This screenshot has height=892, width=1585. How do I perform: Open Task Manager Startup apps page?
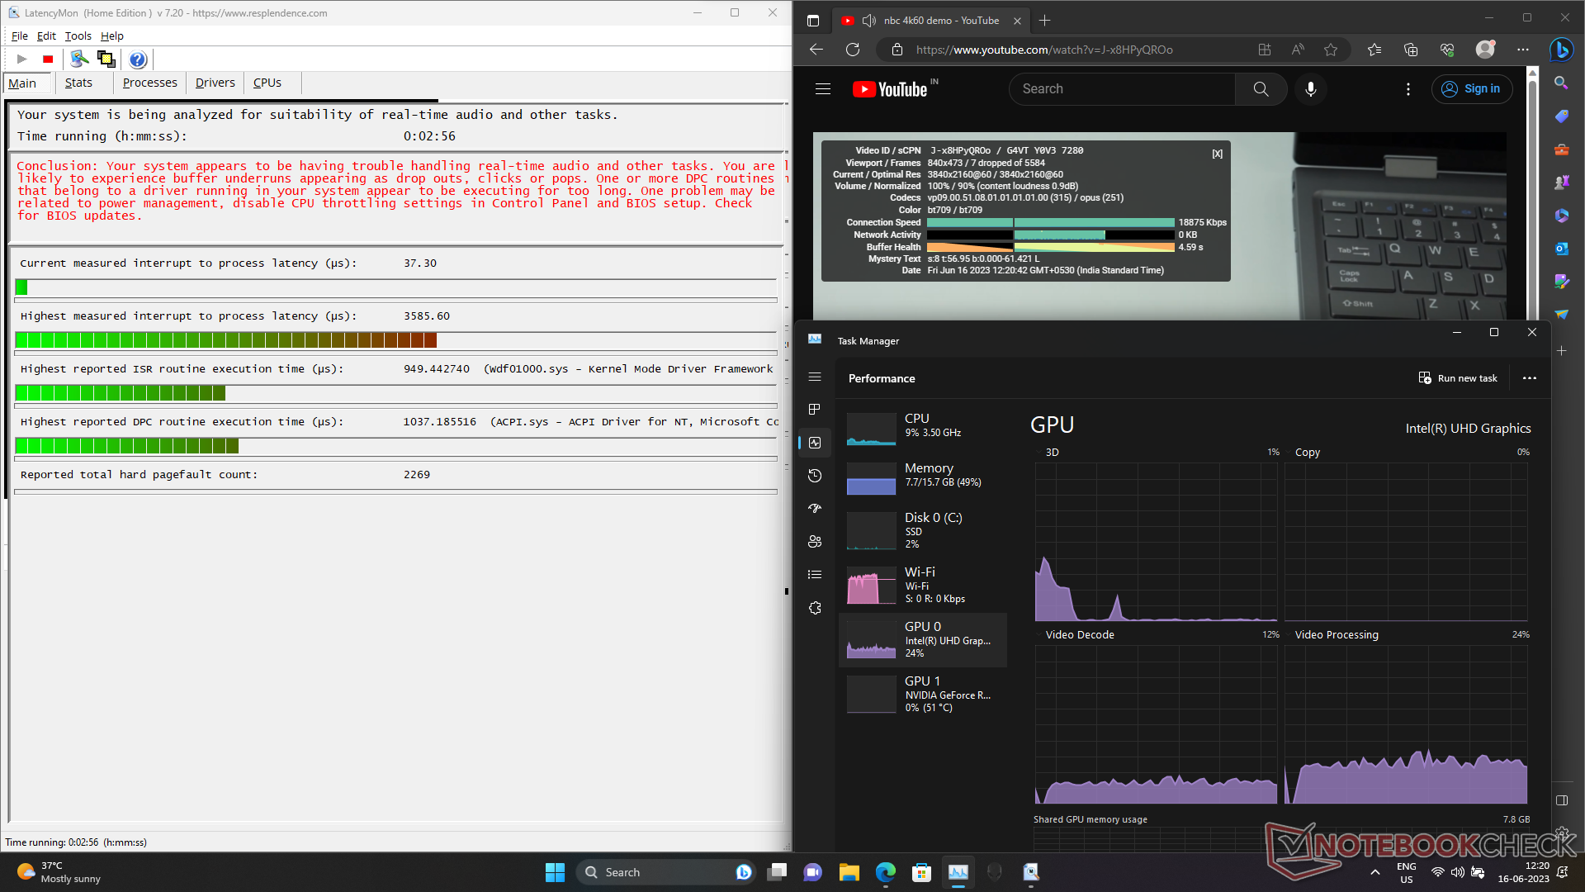pos(815,509)
